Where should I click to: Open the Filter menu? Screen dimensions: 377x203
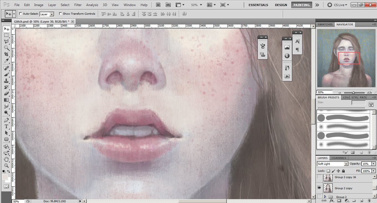click(x=78, y=4)
